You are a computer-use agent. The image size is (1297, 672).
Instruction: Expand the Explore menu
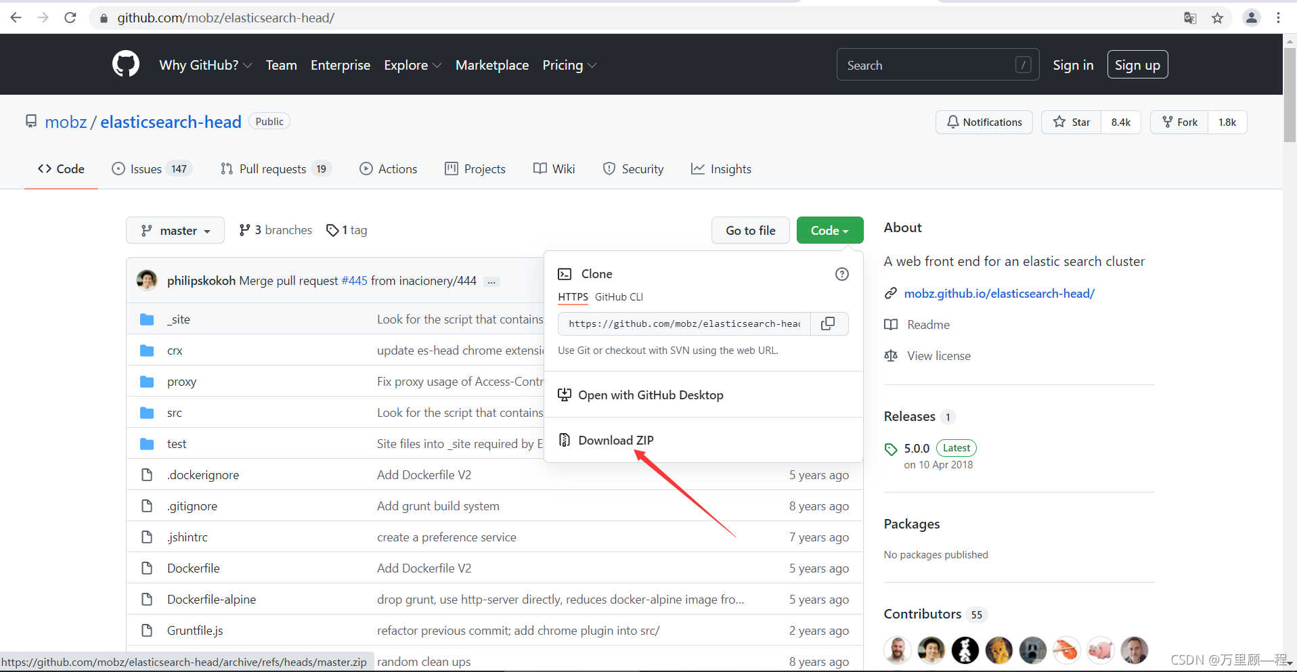coord(413,65)
